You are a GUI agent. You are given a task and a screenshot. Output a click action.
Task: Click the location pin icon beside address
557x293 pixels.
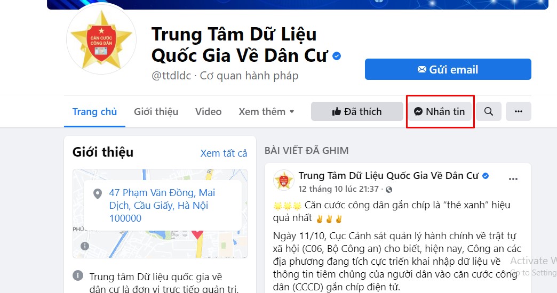tap(97, 194)
